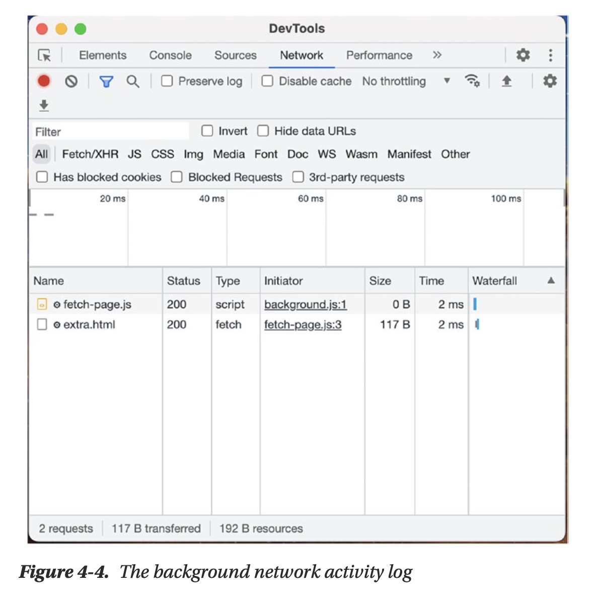
Task: Stop recording network log with red button
Action: pos(44,81)
